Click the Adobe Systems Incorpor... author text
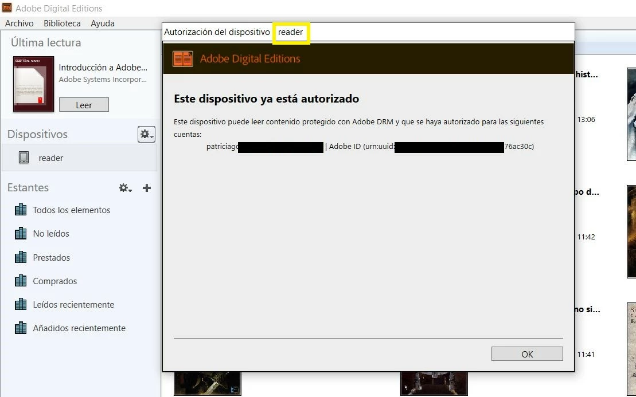 pos(103,80)
